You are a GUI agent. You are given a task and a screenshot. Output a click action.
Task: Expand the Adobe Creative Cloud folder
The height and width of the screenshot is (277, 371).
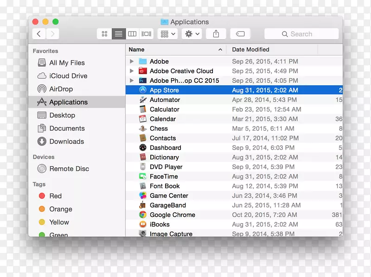[132, 71]
